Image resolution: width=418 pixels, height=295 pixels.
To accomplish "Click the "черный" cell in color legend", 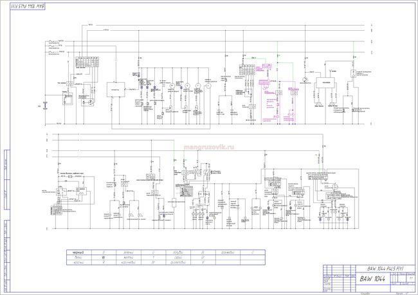I will (x=79, y=253).
